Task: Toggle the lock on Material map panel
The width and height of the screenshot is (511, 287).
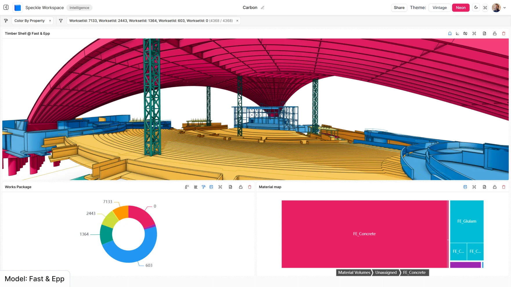Action: [x=494, y=187]
